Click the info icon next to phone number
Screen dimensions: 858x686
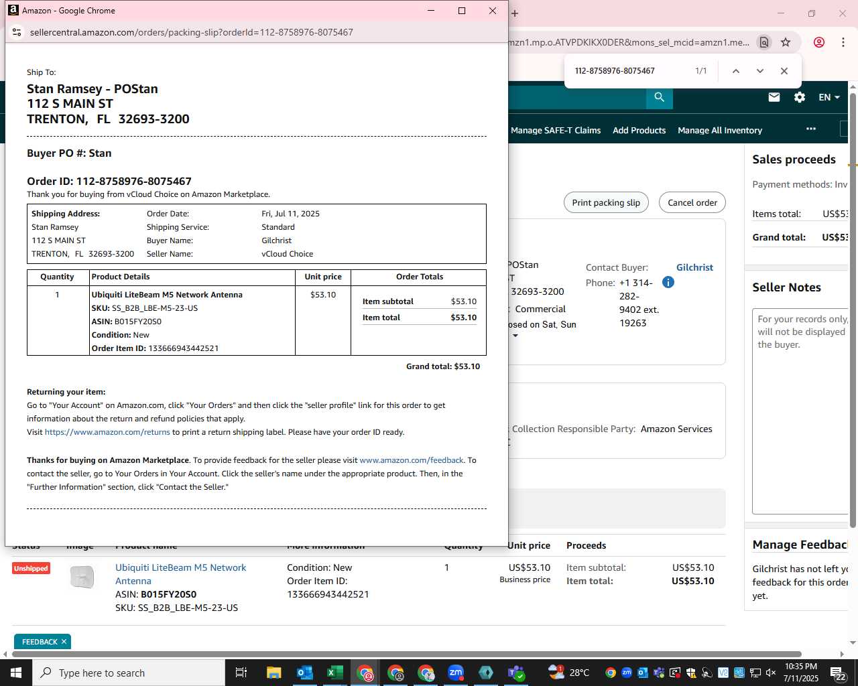click(668, 282)
